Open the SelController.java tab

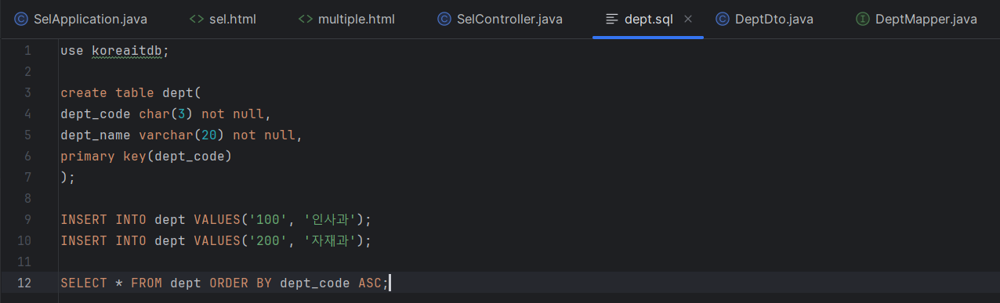[x=500, y=19]
